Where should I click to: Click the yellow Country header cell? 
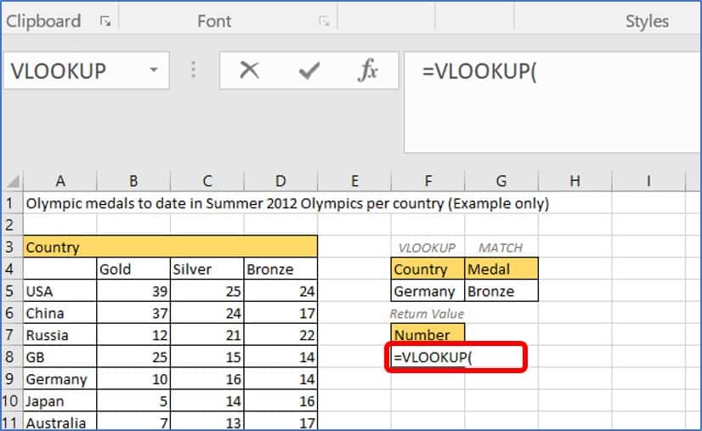coord(170,247)
